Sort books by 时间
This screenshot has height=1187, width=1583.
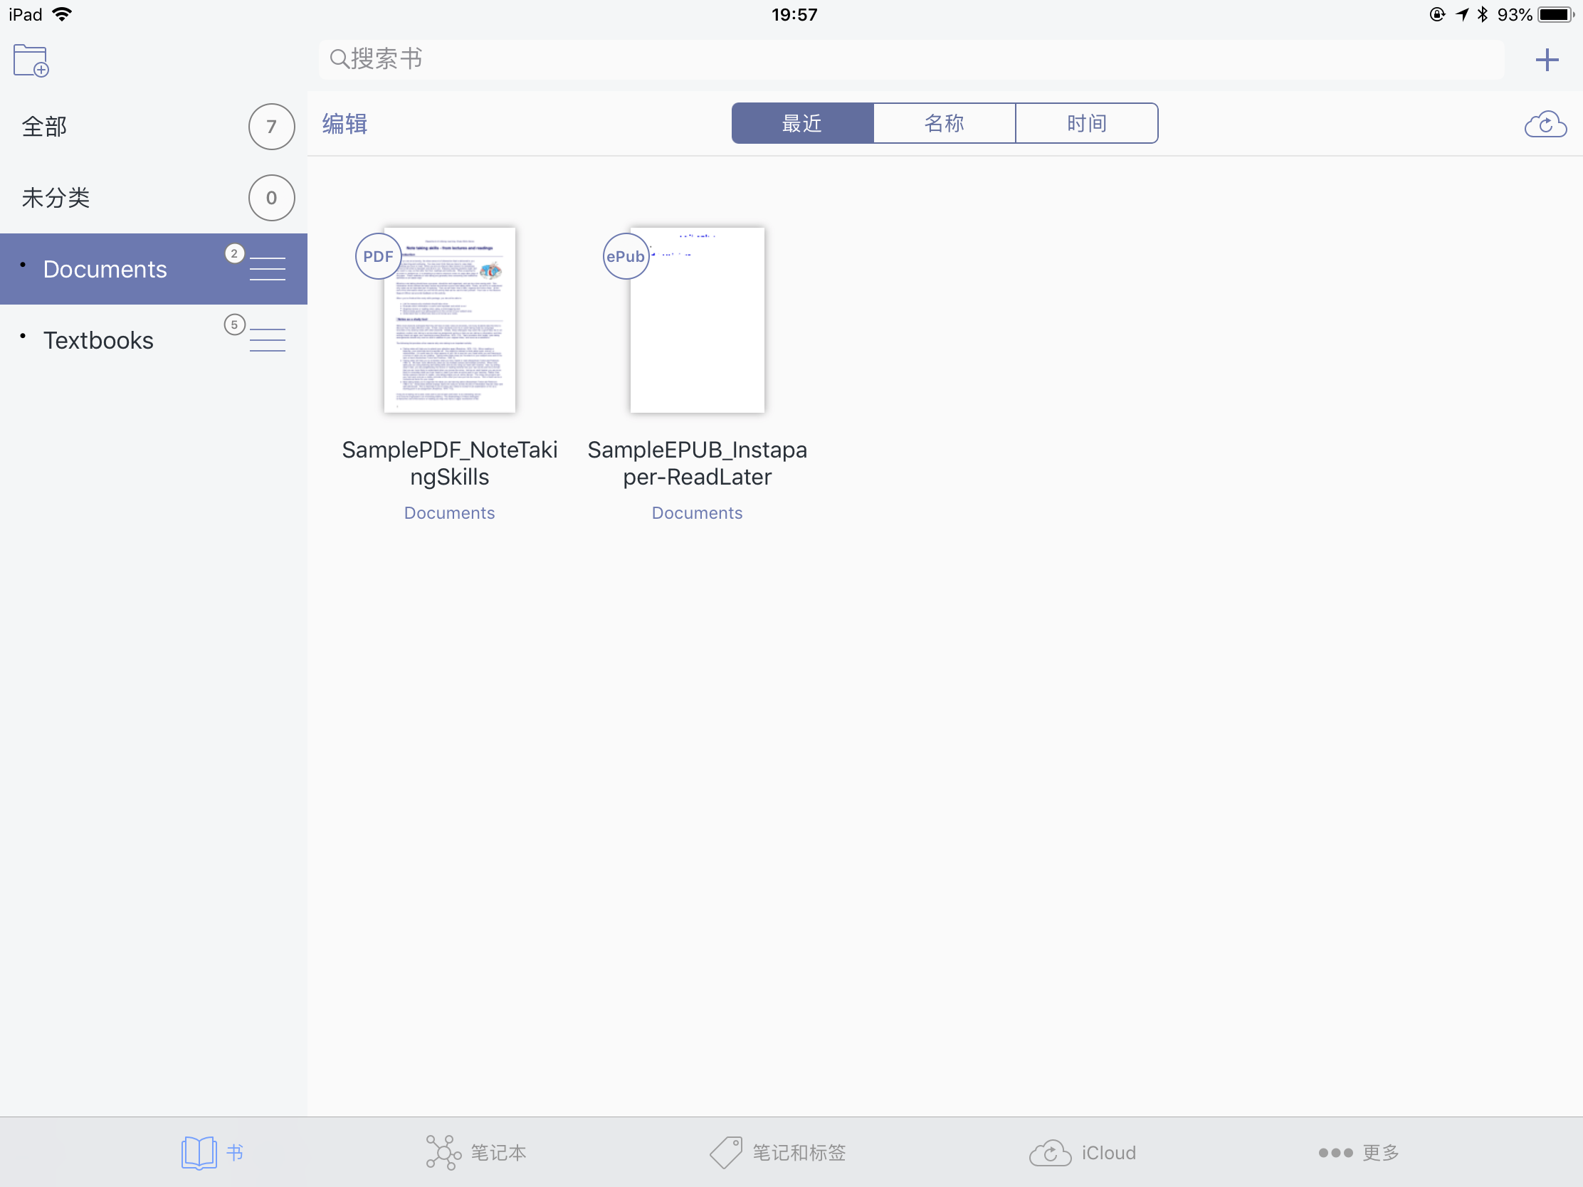point(1085,124)
